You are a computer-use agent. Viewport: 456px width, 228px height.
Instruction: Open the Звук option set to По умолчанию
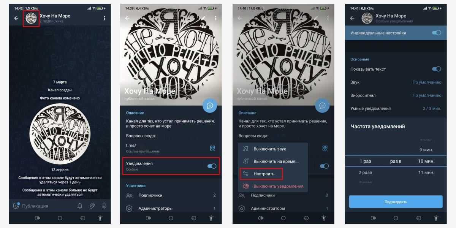(396, 82)
